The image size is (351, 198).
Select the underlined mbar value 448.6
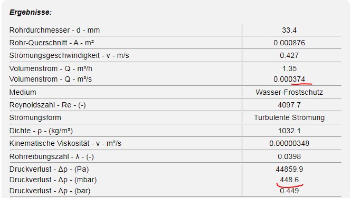click(x=289, y=180)
